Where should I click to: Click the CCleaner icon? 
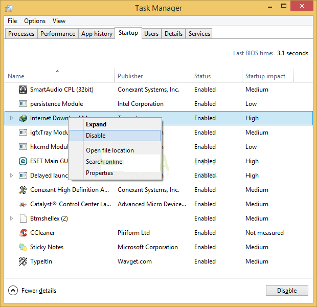coord(23,233)
